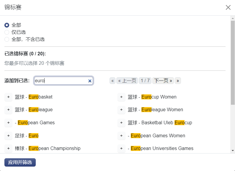
Task: Select the 仅已选 radio option
Action: pos(7,32)
